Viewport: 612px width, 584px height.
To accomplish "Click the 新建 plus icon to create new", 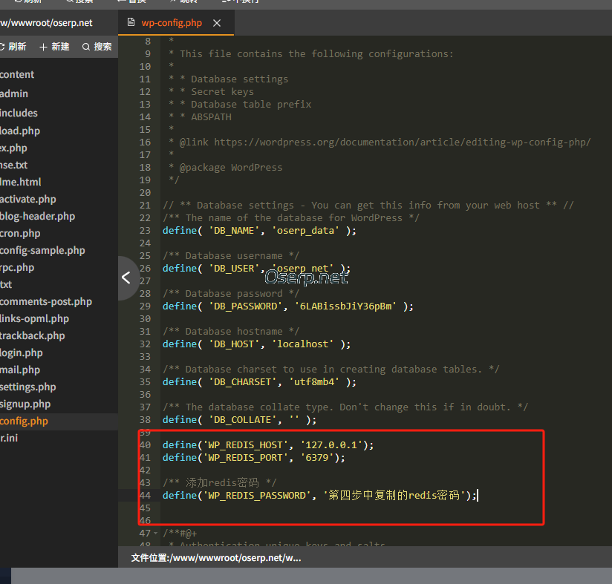I will 54,47.
